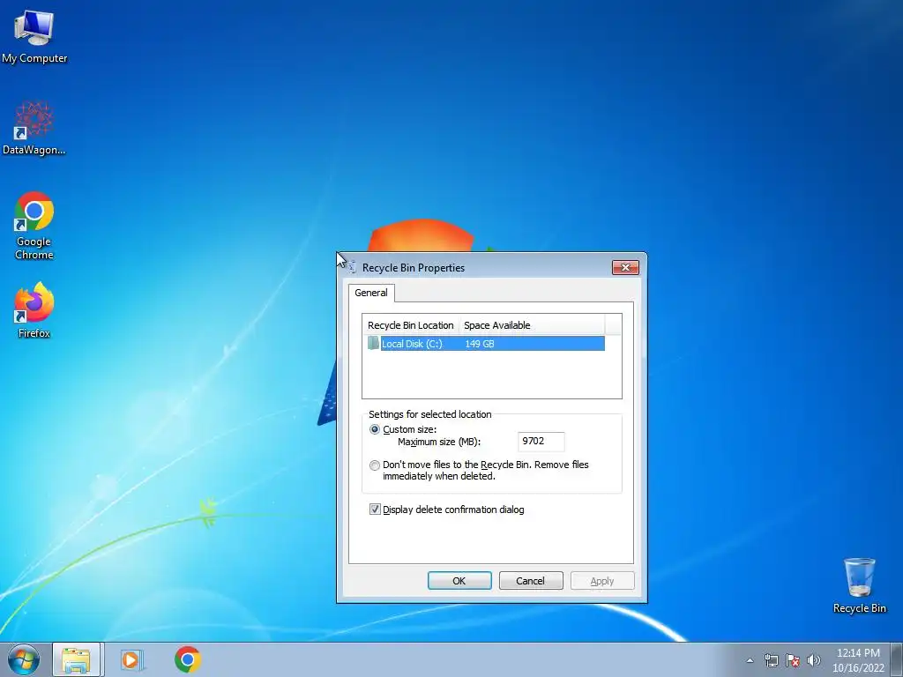Viewport: 903px width, 677px height.
Task: Launch Windows Media Player from the taskbar
Action: click(132, 659)
